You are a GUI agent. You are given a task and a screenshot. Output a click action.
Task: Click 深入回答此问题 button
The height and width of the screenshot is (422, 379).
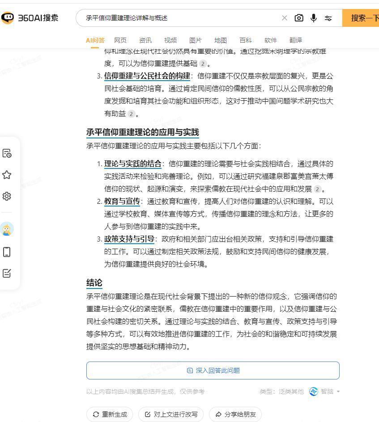[x=213, y=370]
